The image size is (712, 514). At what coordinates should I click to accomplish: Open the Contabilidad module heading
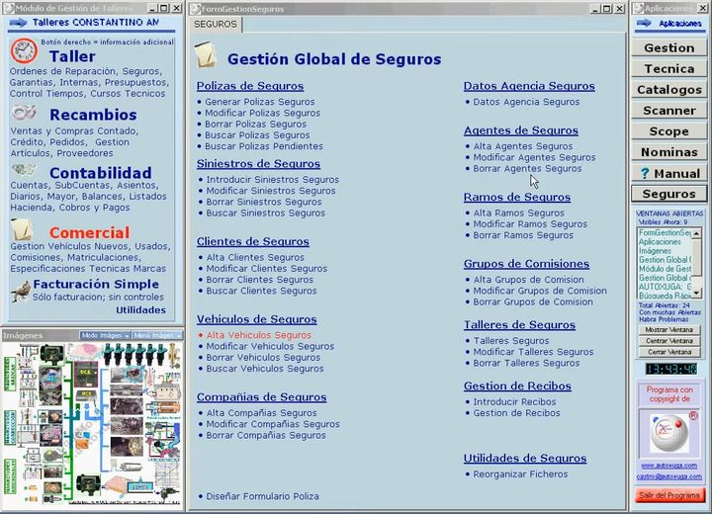(x=101, y=173)
